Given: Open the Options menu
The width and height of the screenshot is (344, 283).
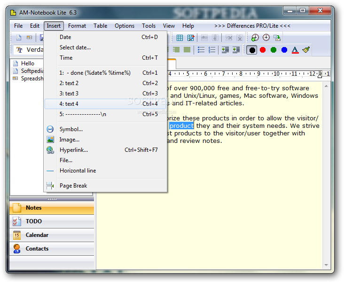Looking at the screenshot, I should 125,26.
